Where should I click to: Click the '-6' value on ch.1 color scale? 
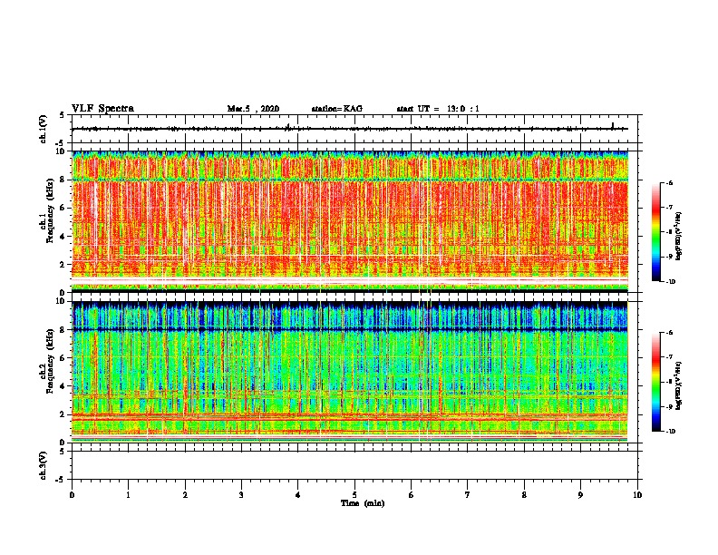pos(668,182)
